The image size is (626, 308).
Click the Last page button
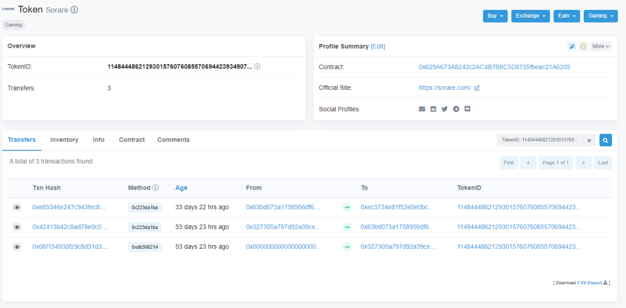pyautogui.click(x=603, y=163)
